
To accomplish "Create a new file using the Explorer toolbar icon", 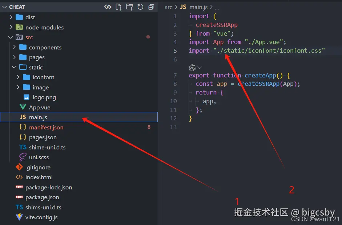I will pos(119,7).
